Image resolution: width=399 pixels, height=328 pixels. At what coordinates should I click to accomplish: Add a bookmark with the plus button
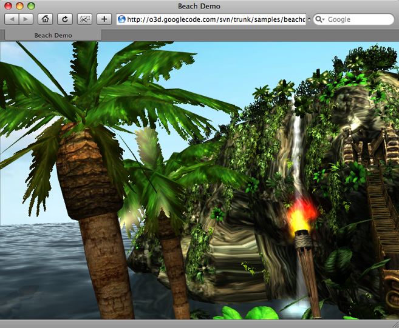[104, 19]
